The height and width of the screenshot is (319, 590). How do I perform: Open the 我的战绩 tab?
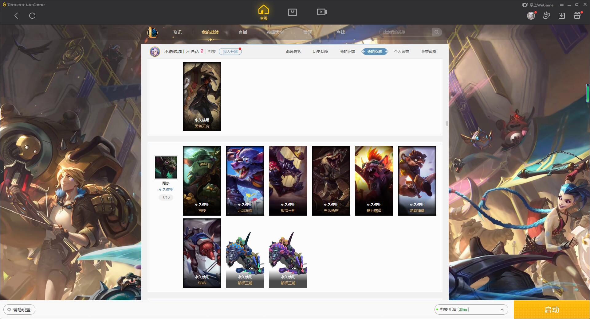210,32
